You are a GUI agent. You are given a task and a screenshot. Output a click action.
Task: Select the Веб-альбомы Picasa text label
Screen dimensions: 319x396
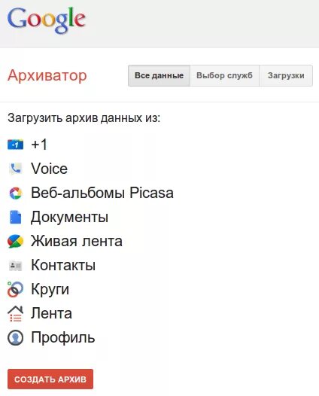point(102,193)
